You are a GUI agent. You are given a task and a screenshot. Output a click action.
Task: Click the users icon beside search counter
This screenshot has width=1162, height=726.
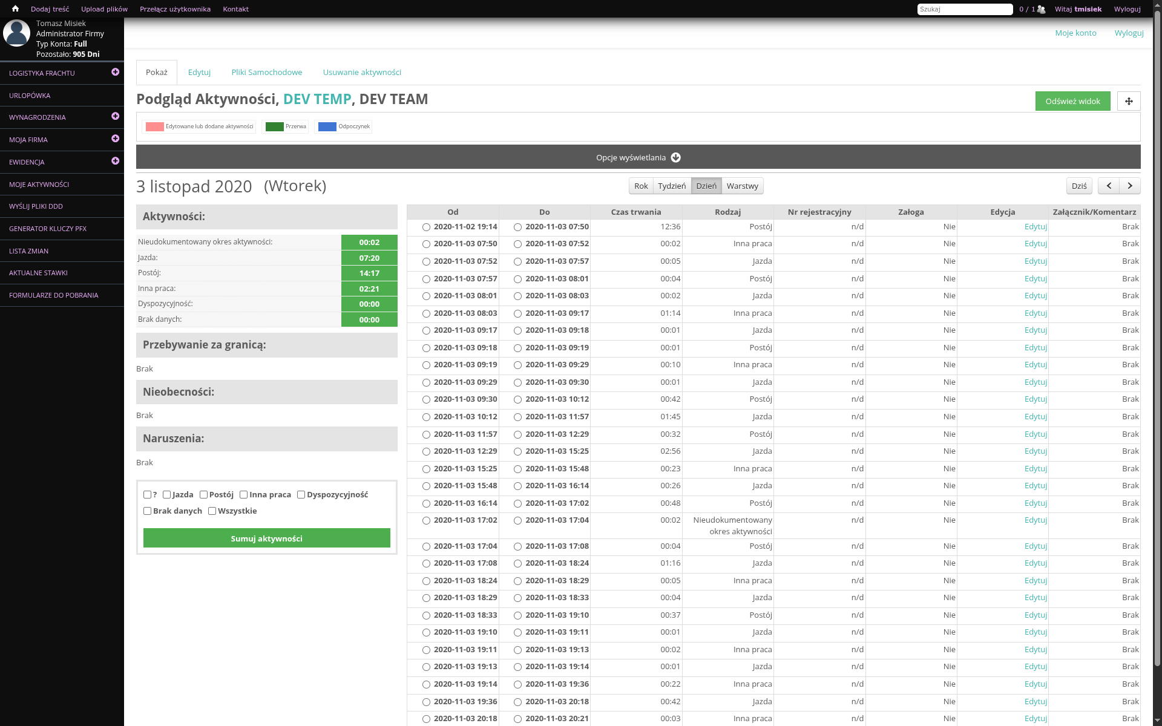coord(1041,9)
